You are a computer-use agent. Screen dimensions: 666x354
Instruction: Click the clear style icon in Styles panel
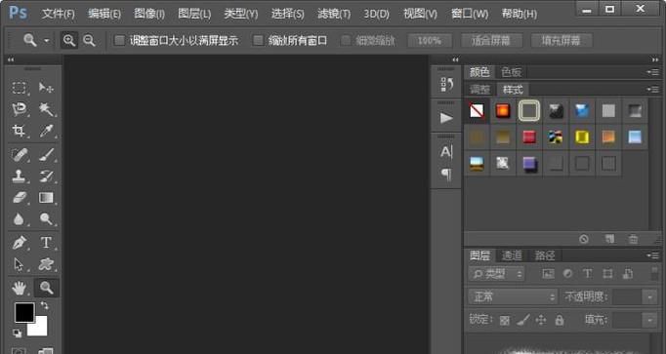coord(584,239)
